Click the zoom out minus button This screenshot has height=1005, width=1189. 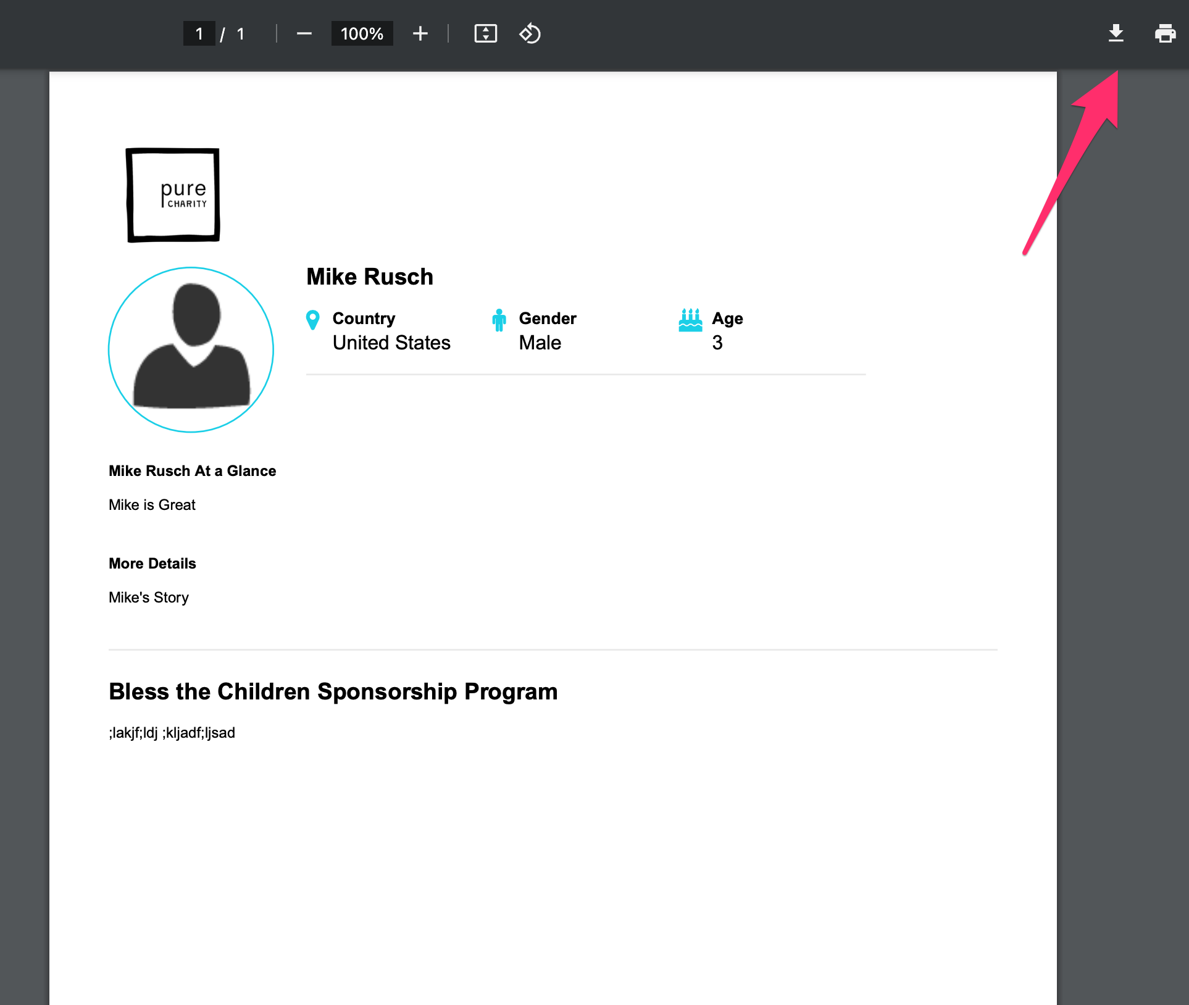tap(304, 33)
